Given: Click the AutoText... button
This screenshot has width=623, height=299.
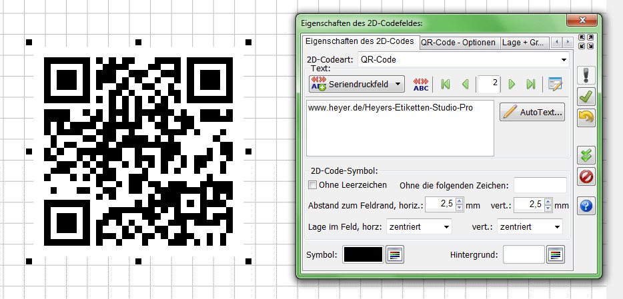Looking at the screenshot, I should [532, 113].
